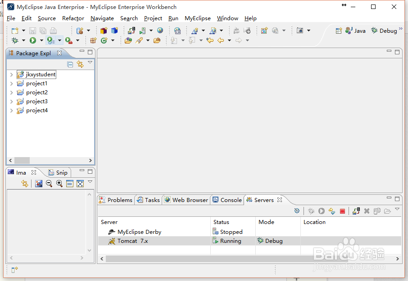Open the Debug icon dropdown arrow
The width and height of the screenshot is (408, 281).
pos(23,40)
